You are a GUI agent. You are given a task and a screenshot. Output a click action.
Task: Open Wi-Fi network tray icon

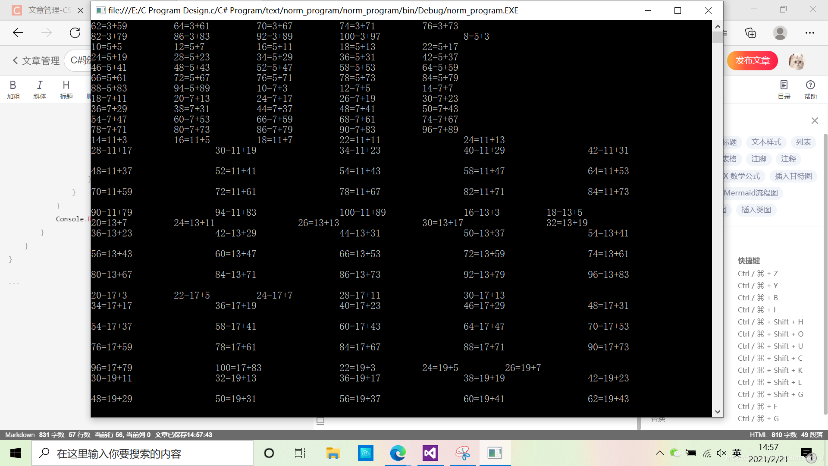(706, 453)
